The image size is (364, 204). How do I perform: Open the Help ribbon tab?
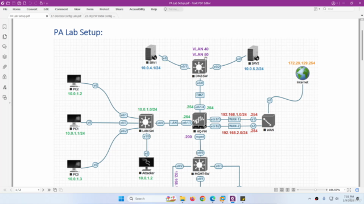click(x=154, y=9)
